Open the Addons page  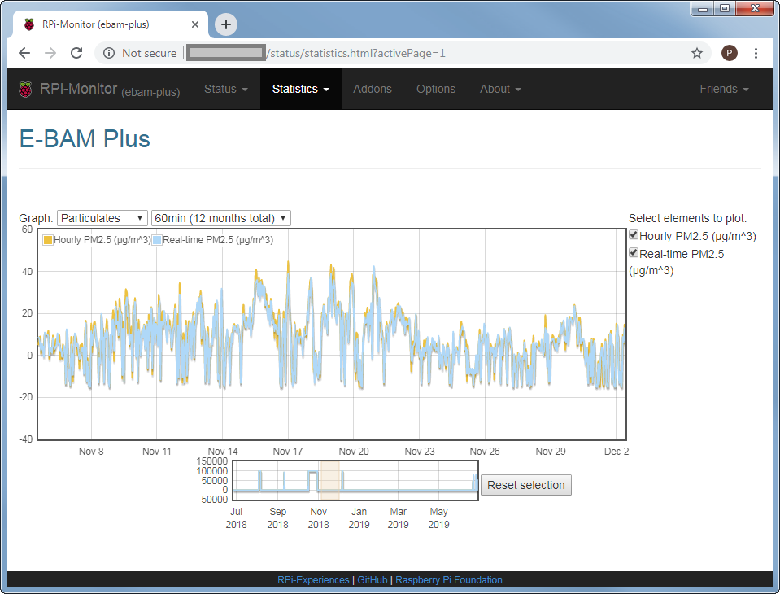pyautogui.click(x=372, y=89)
